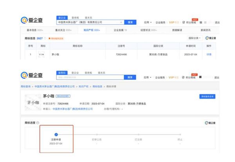
Task: Select the 查老板 search tab in lower header
Action: 88,73
